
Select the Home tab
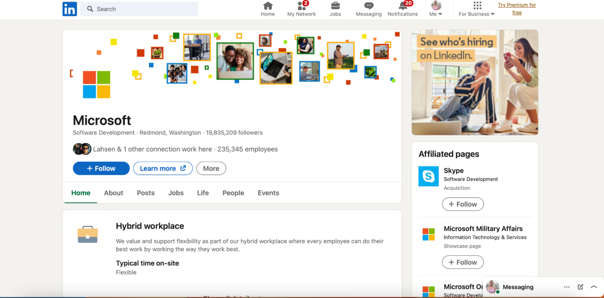click(x=81, y=193)
